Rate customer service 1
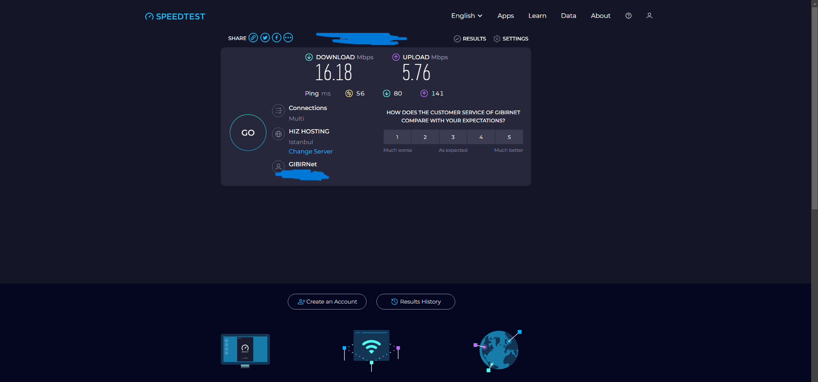Screen dimensions: 818x382 397,137
